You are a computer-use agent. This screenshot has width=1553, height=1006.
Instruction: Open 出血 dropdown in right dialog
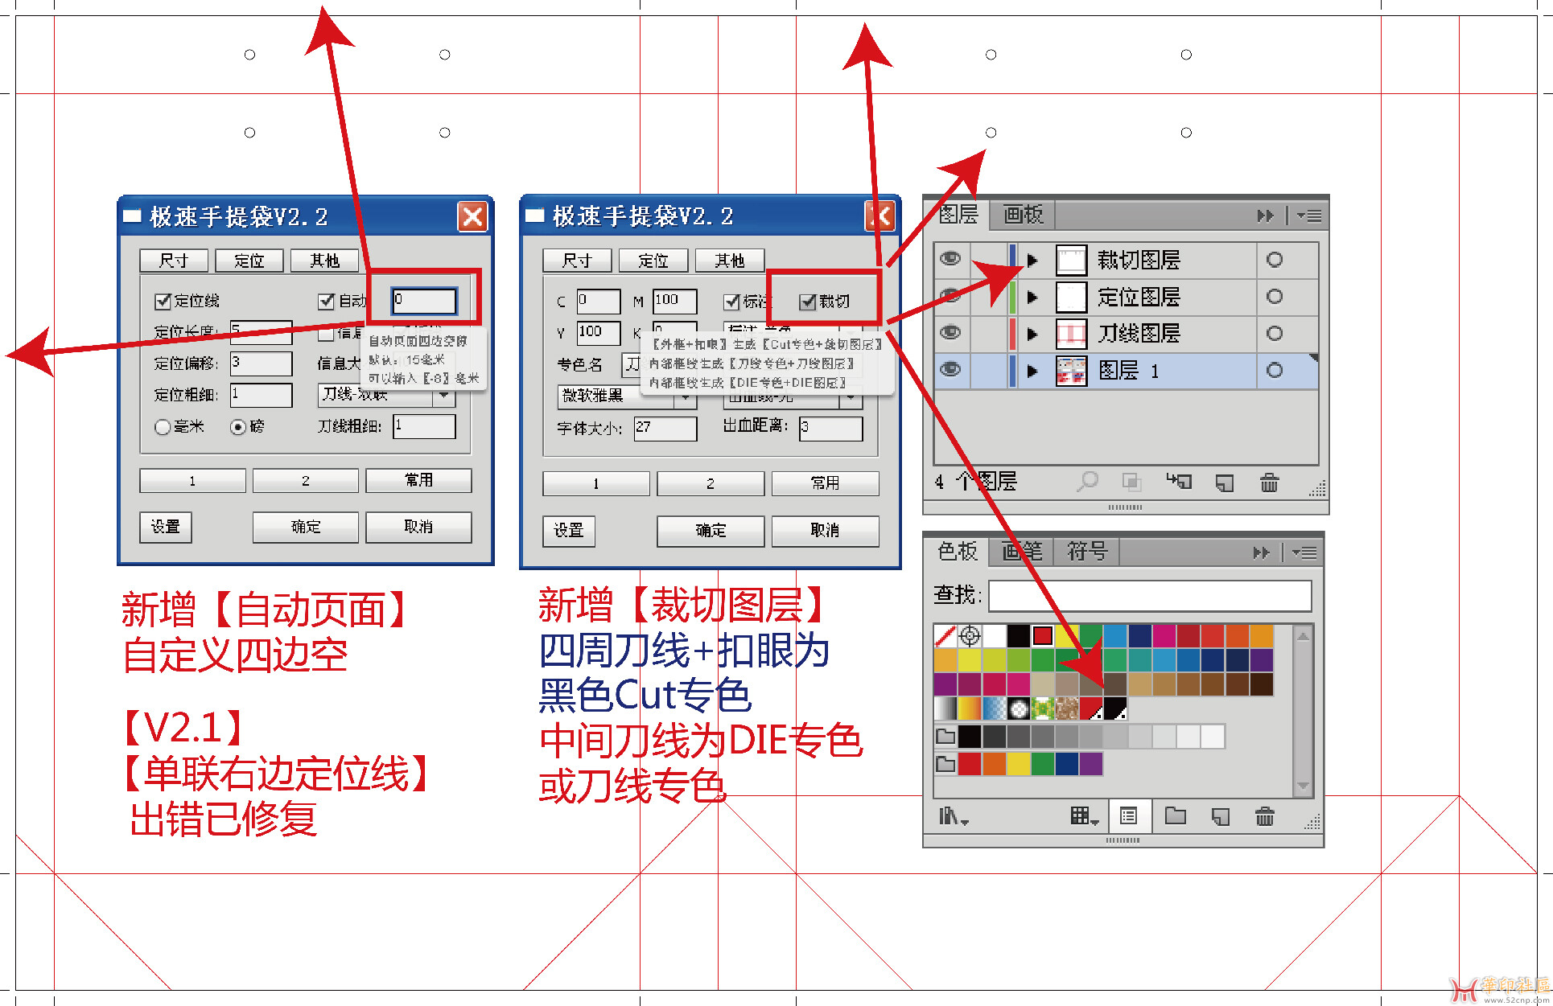tap(793, 398)
